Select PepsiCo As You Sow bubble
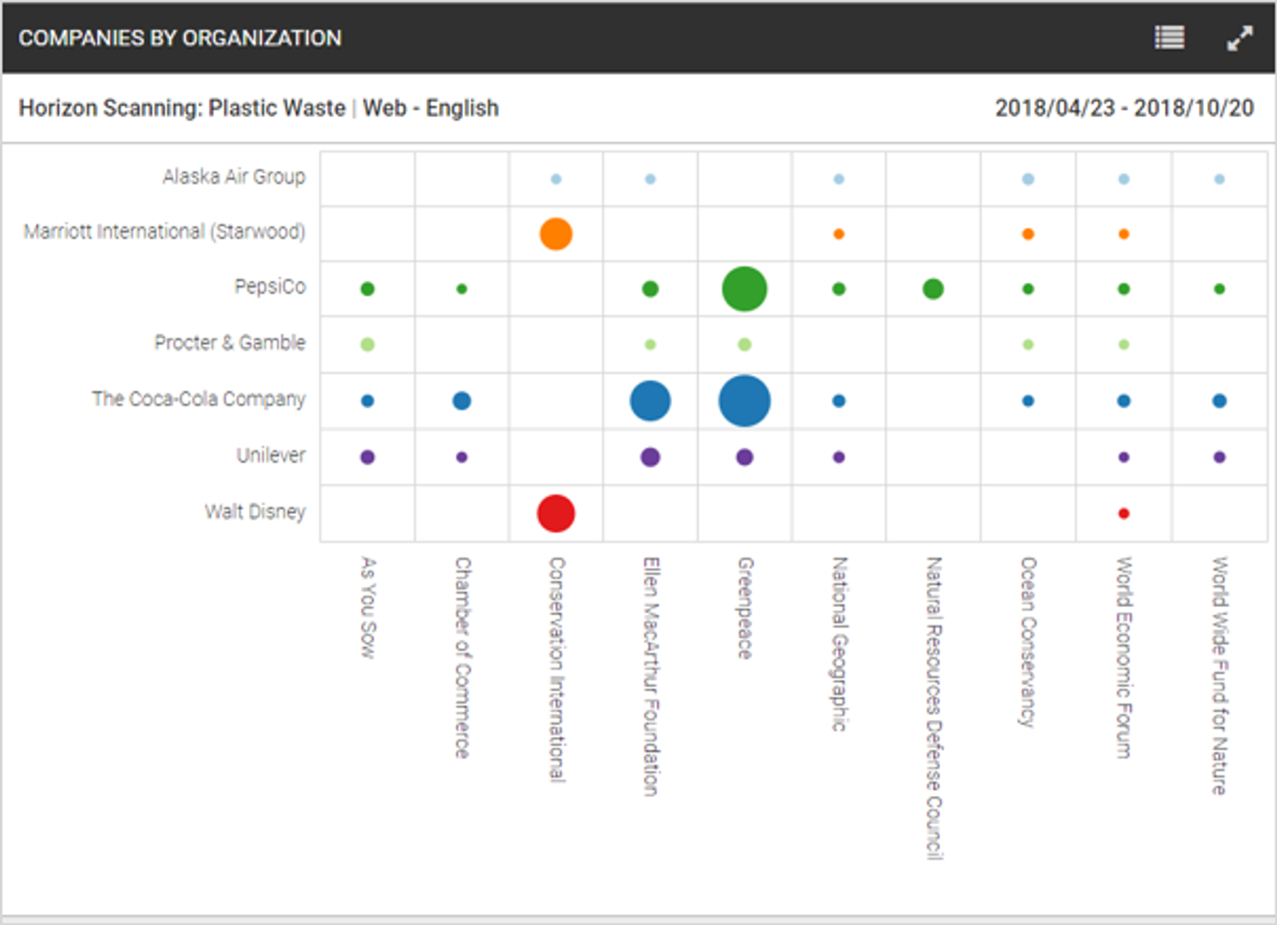Viewport: 1277px width, 925px height. click(367, 289)
